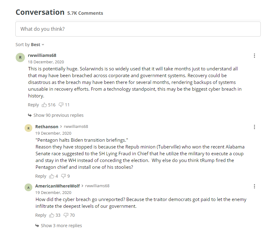Open Rethanson's profile name
The width and height of the screenshot is (266, 229).
click(x=47, y=127)
